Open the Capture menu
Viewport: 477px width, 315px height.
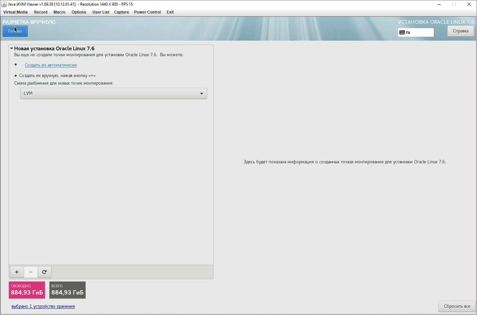122,12
